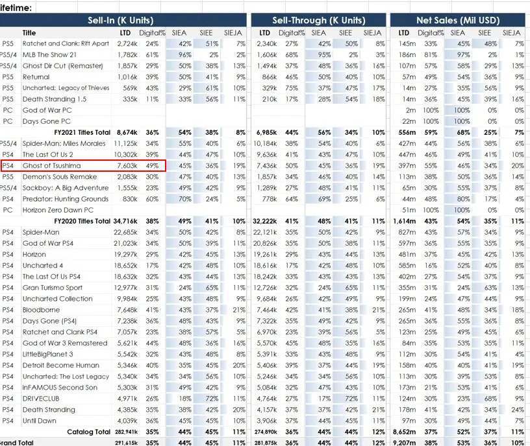530x446 pixels.
Task: Click the Gran Turismo Sport title cell
Action: pyautogui.click(x=53, y=288)
